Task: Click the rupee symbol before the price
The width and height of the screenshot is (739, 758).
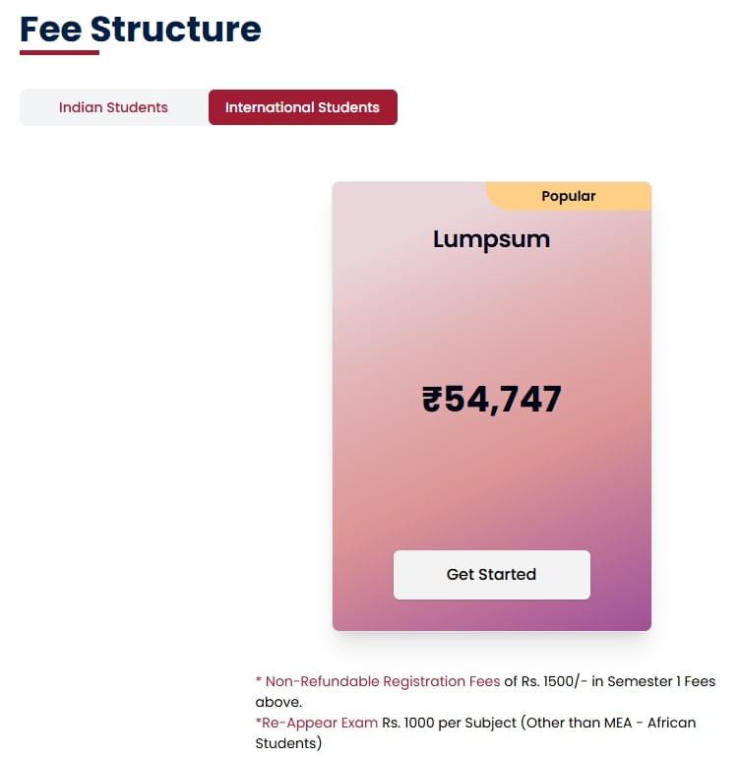Action: pyautogui.click(x=433, y=399)
